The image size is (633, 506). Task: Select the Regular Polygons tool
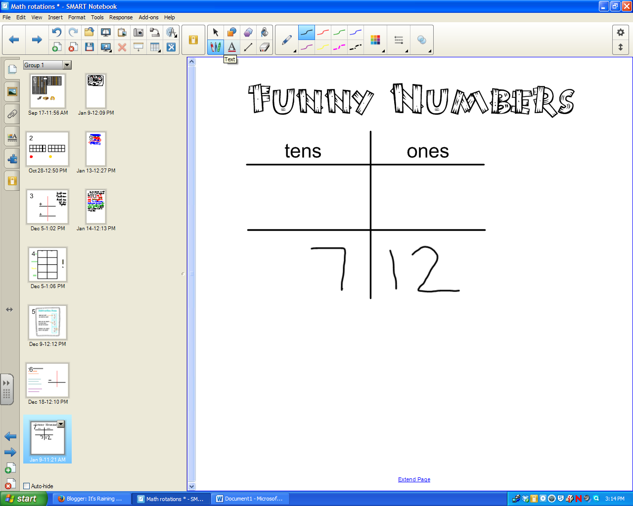(248, 32)
